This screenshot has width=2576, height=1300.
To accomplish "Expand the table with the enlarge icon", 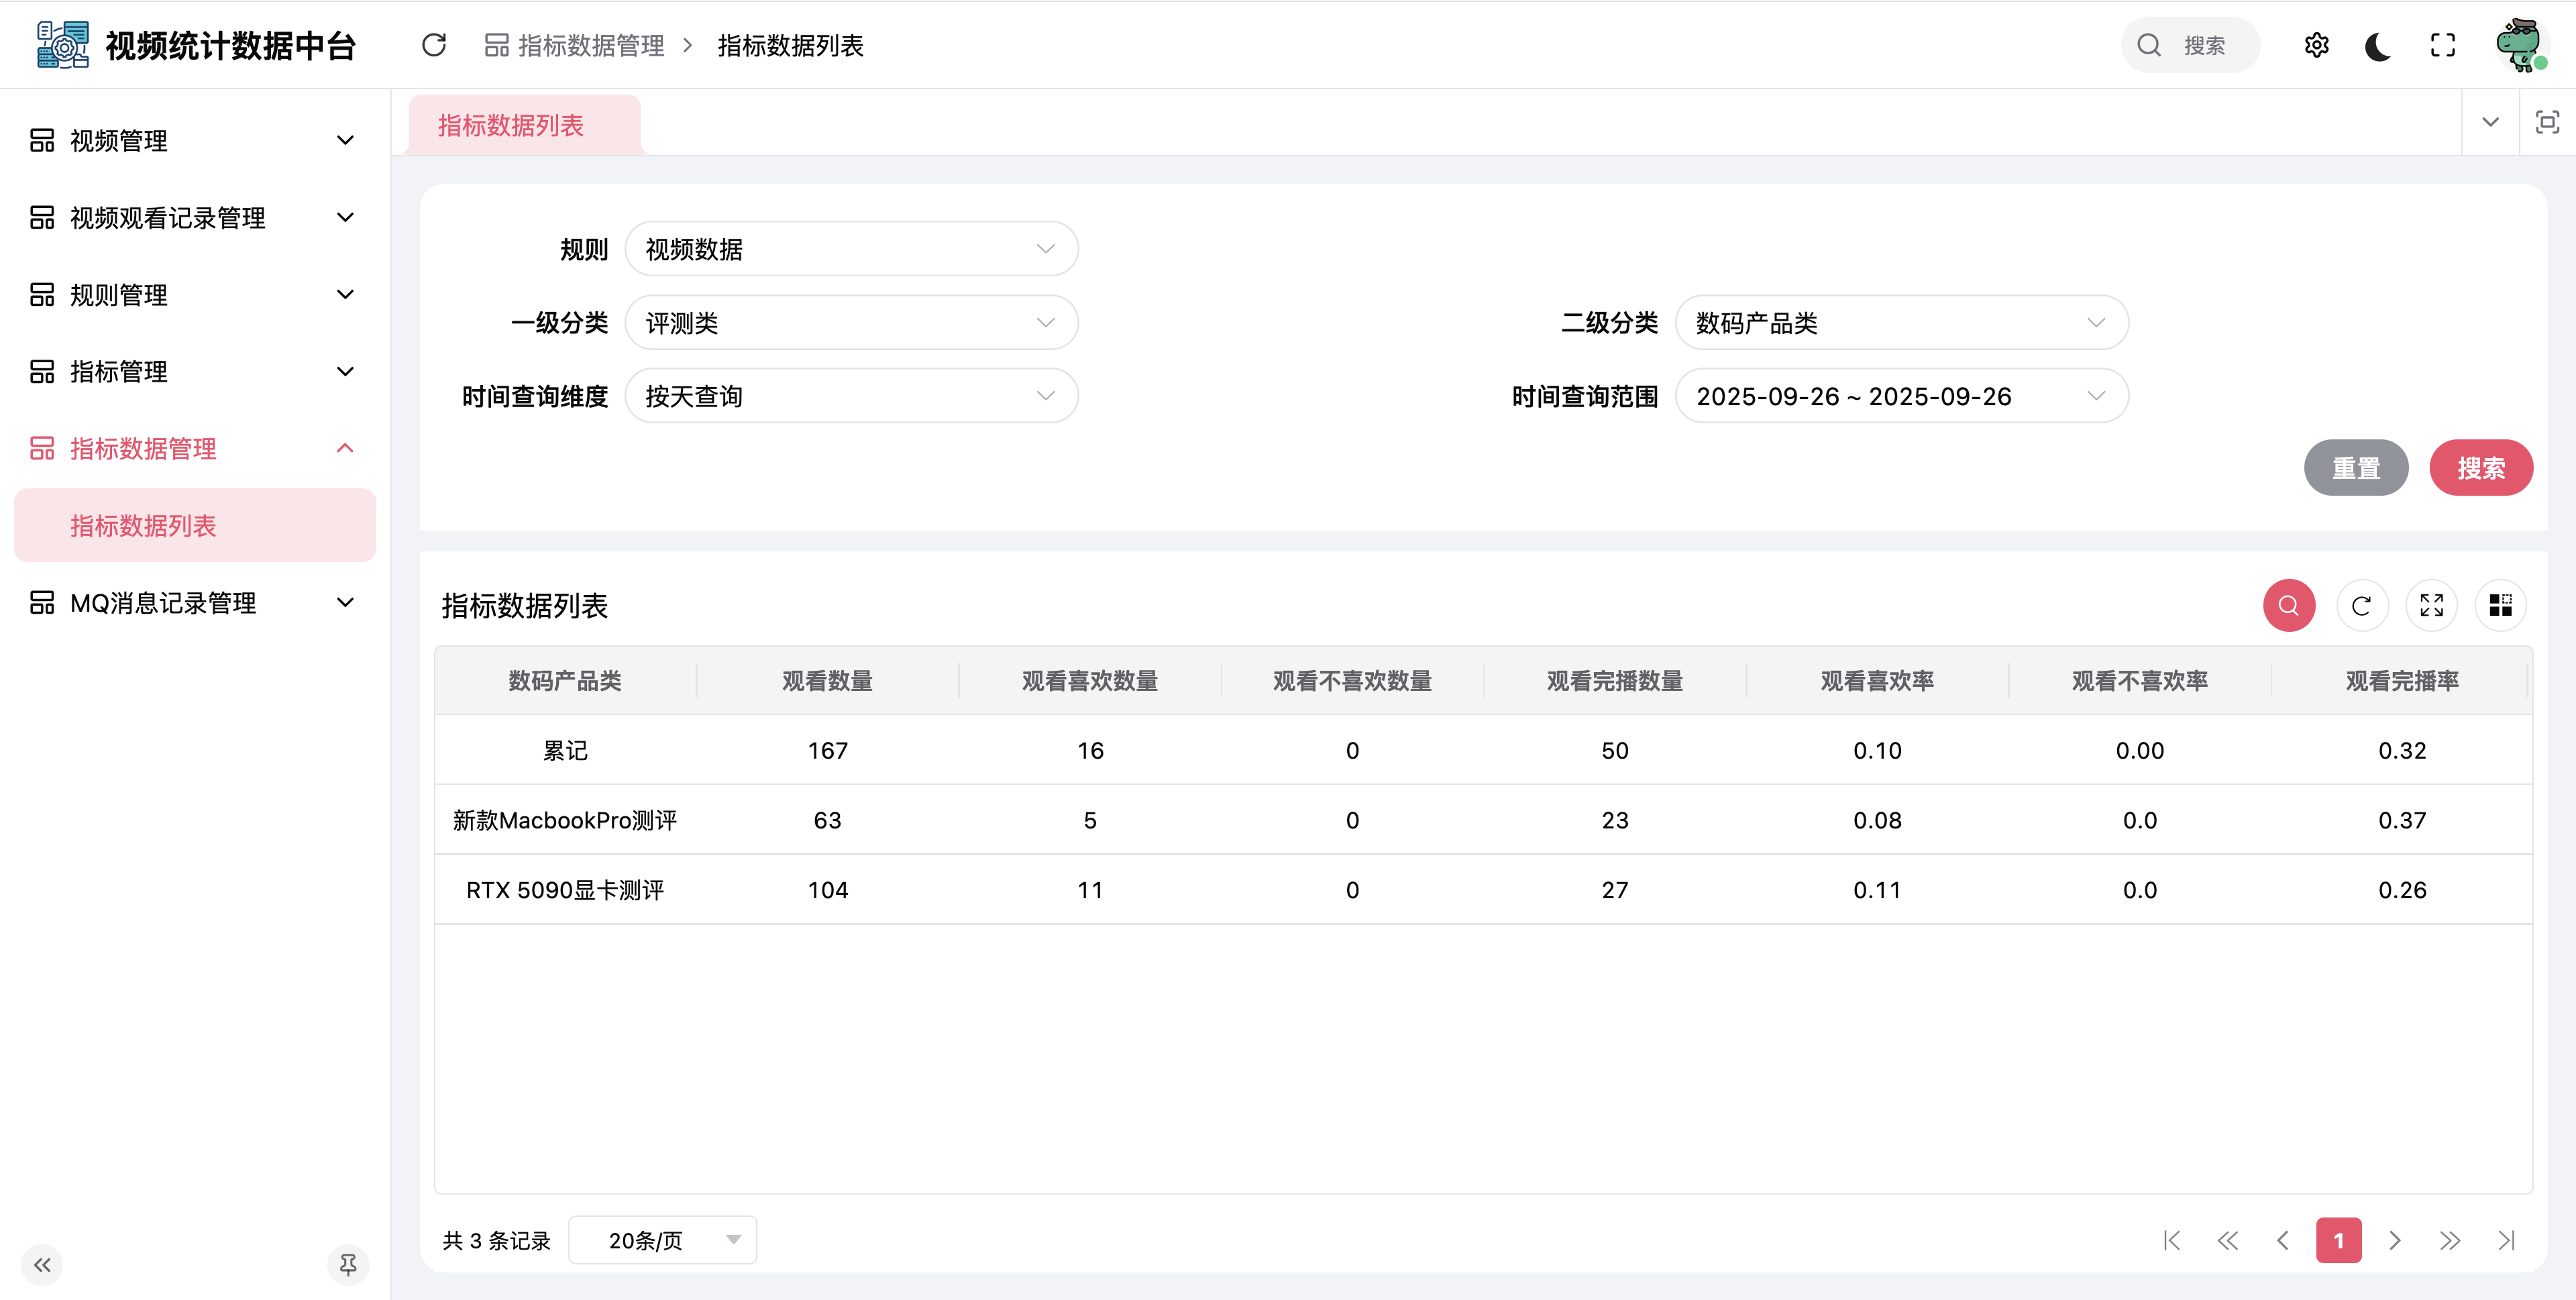I will point(2431,605).
